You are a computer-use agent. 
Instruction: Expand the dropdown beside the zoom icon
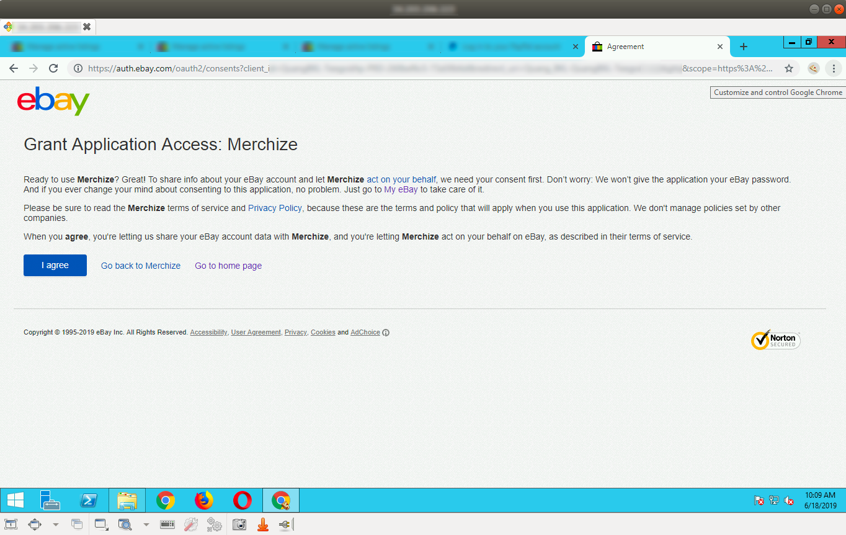click(146, 524)
